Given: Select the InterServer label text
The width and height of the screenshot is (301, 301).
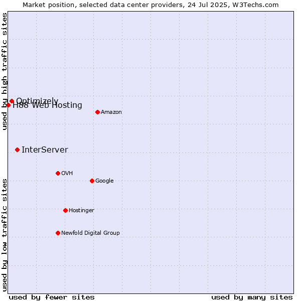Looking at the screenshot, I should click(45, 149).
